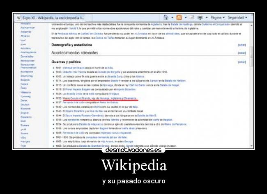Open the Sacro Imperio Romano-Germánico link
267x194 pixels.
point(85,116)
